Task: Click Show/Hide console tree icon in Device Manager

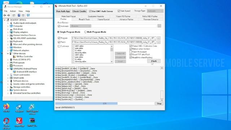Action: (14, 15)
